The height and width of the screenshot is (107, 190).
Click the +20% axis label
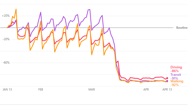(6, 16)
